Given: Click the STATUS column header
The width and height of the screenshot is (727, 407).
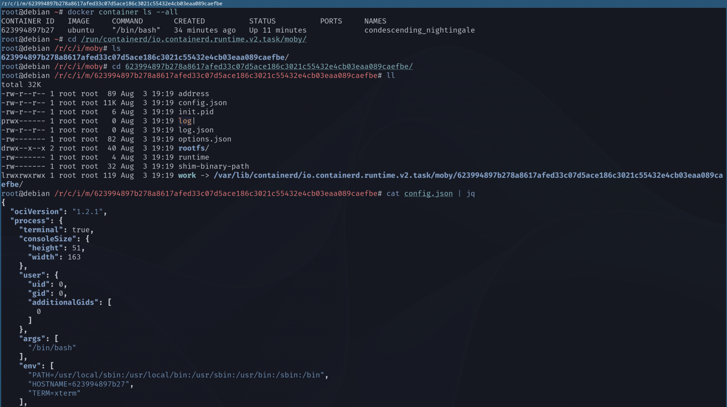Looking at the screenshot, I should click(x=262, y=21).
